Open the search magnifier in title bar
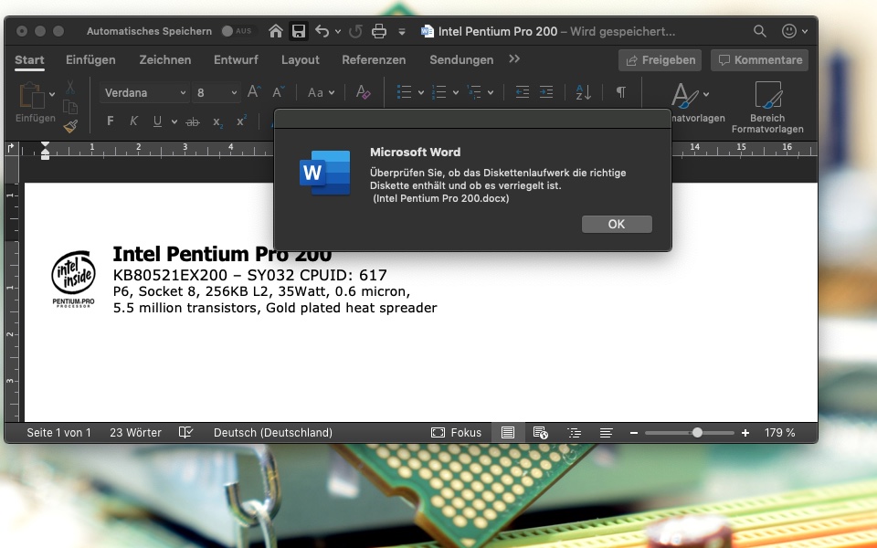The width and height of the screenshot is (877, 548). pyautogui.click(x=759, y=31)
